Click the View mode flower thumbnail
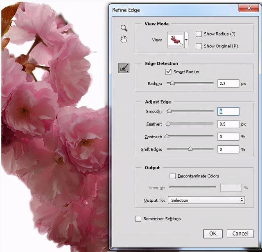 tap(176, 40)
